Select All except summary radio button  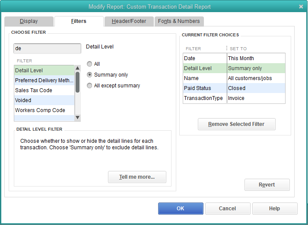point(90,86)
